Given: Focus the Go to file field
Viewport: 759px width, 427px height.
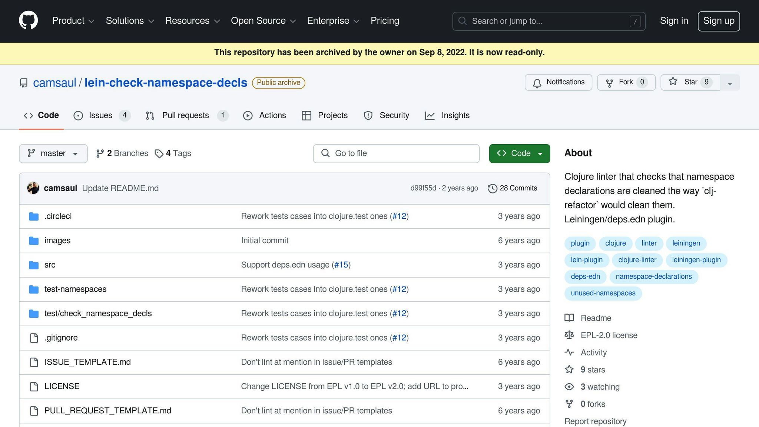Looking at the screenshot, I should coord(396,153).
